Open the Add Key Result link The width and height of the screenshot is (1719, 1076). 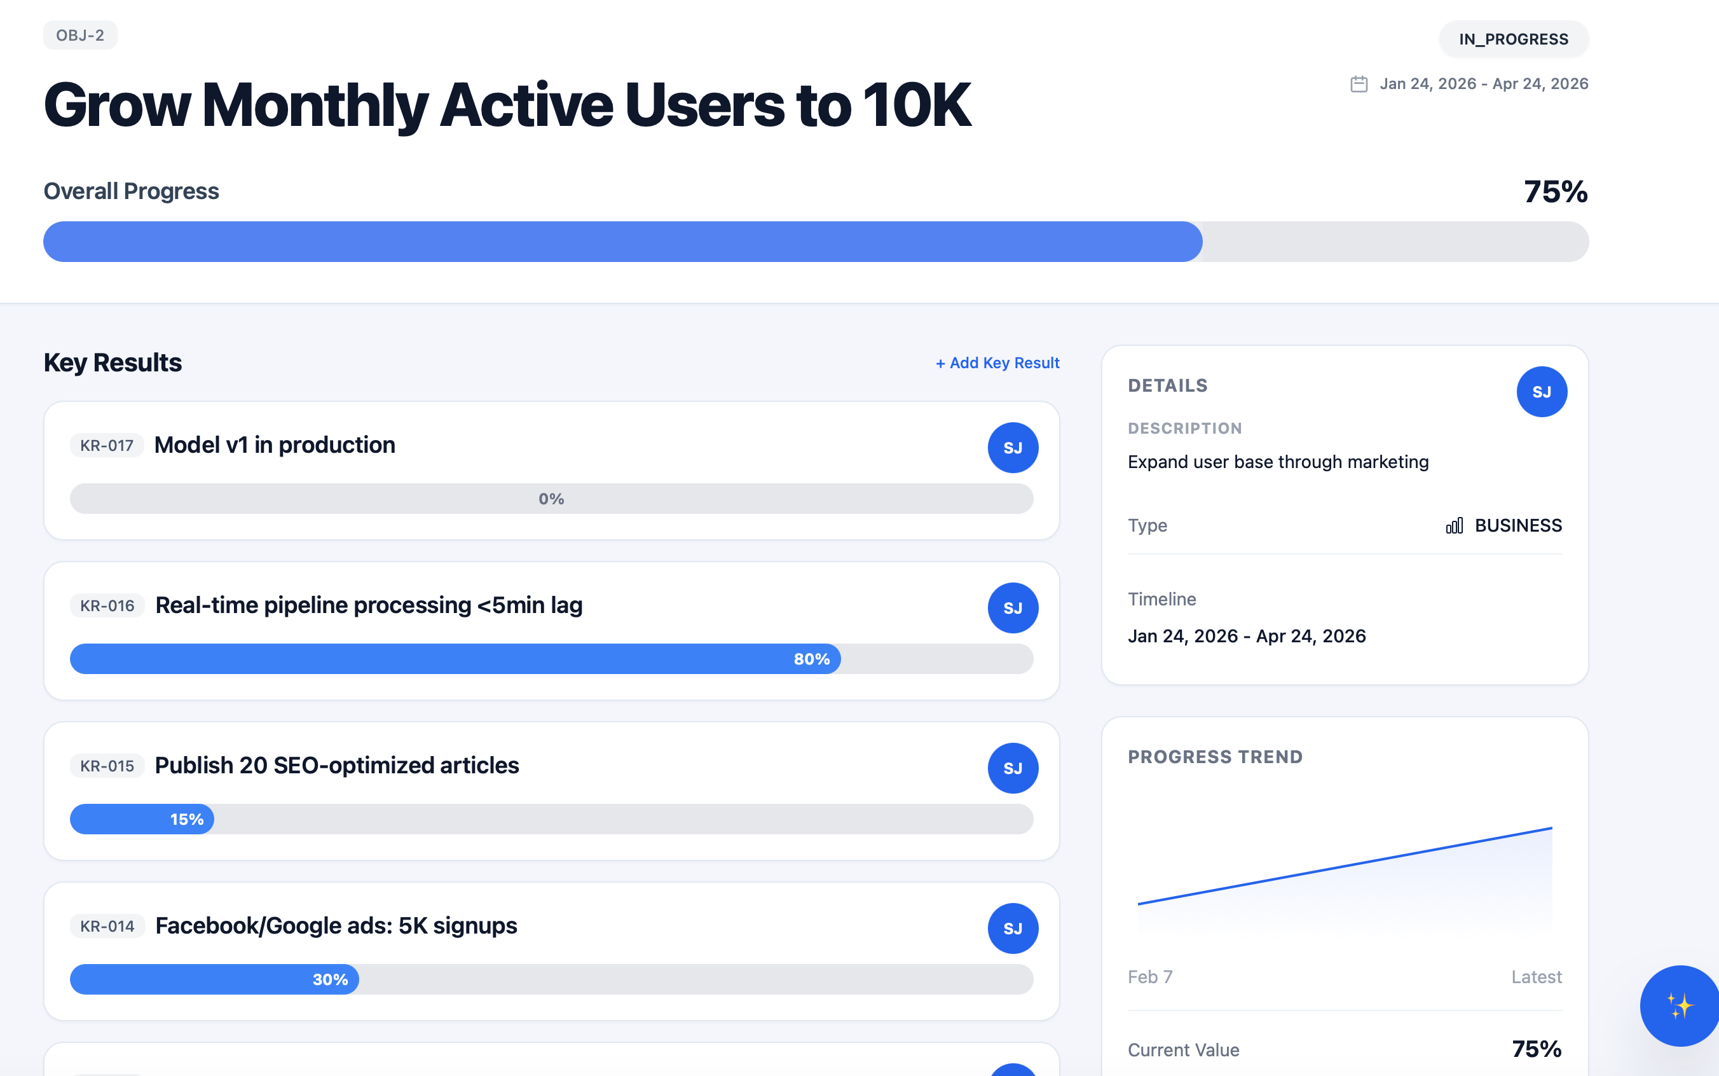(x=996, y=362)
